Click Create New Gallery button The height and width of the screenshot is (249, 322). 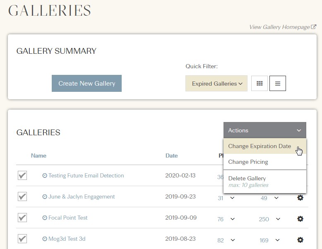pos(87,83)
